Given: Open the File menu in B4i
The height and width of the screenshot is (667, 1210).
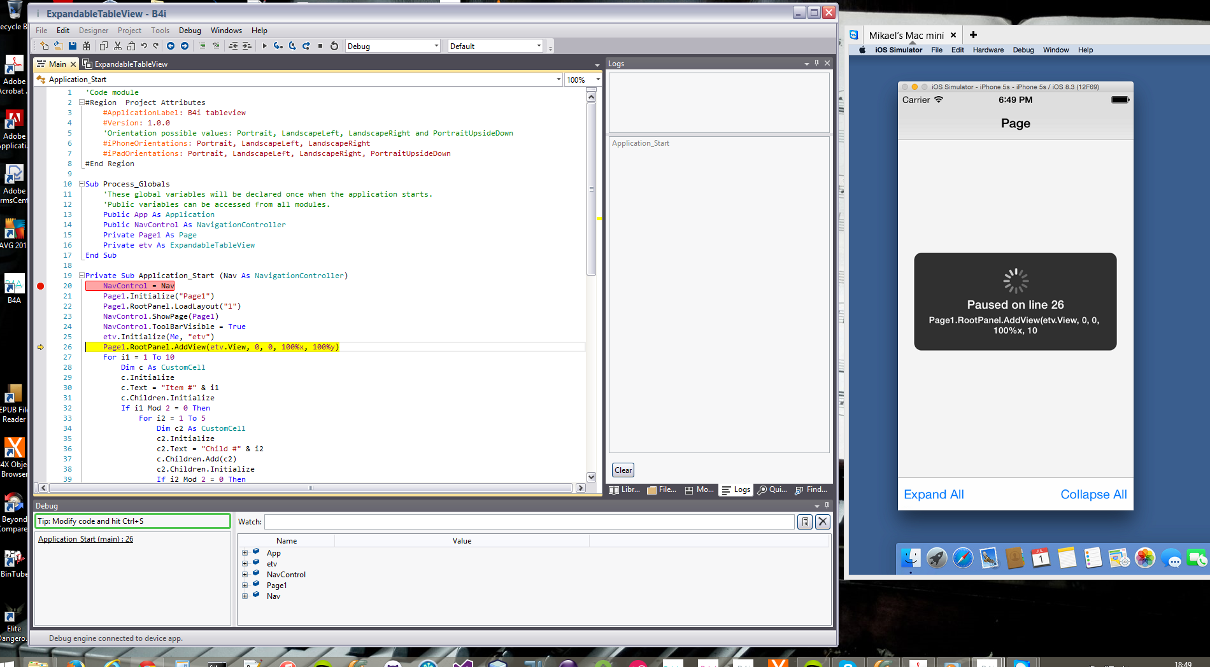Looking at the screenshot, I should (41, 31).
